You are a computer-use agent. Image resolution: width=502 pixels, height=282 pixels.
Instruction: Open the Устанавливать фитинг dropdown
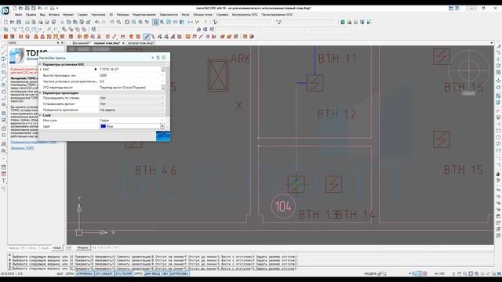tap(162, 104)
